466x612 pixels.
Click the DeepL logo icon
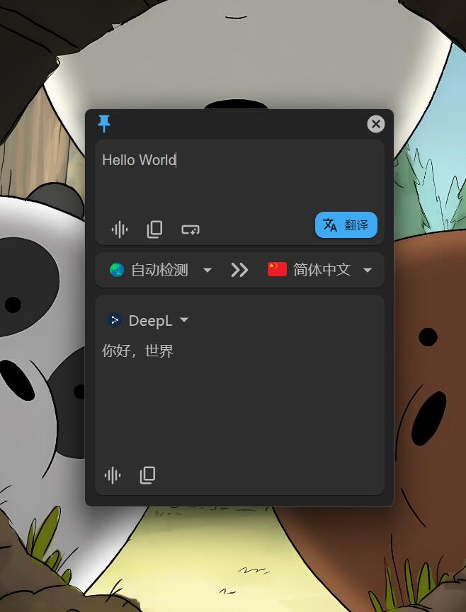point(114,320)
